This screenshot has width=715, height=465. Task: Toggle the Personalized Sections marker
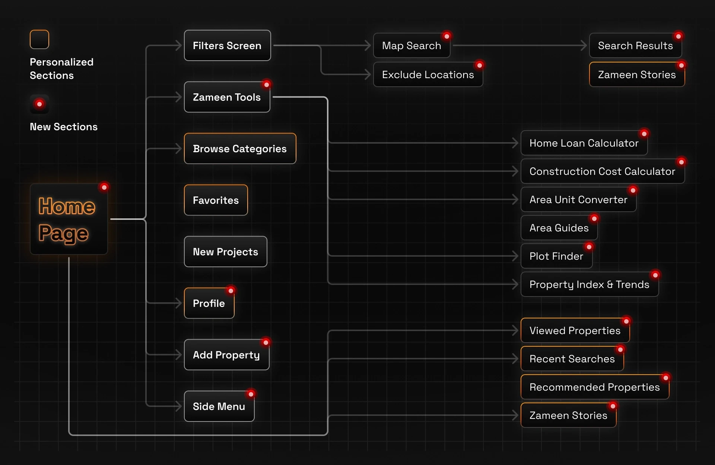[39, 39]
